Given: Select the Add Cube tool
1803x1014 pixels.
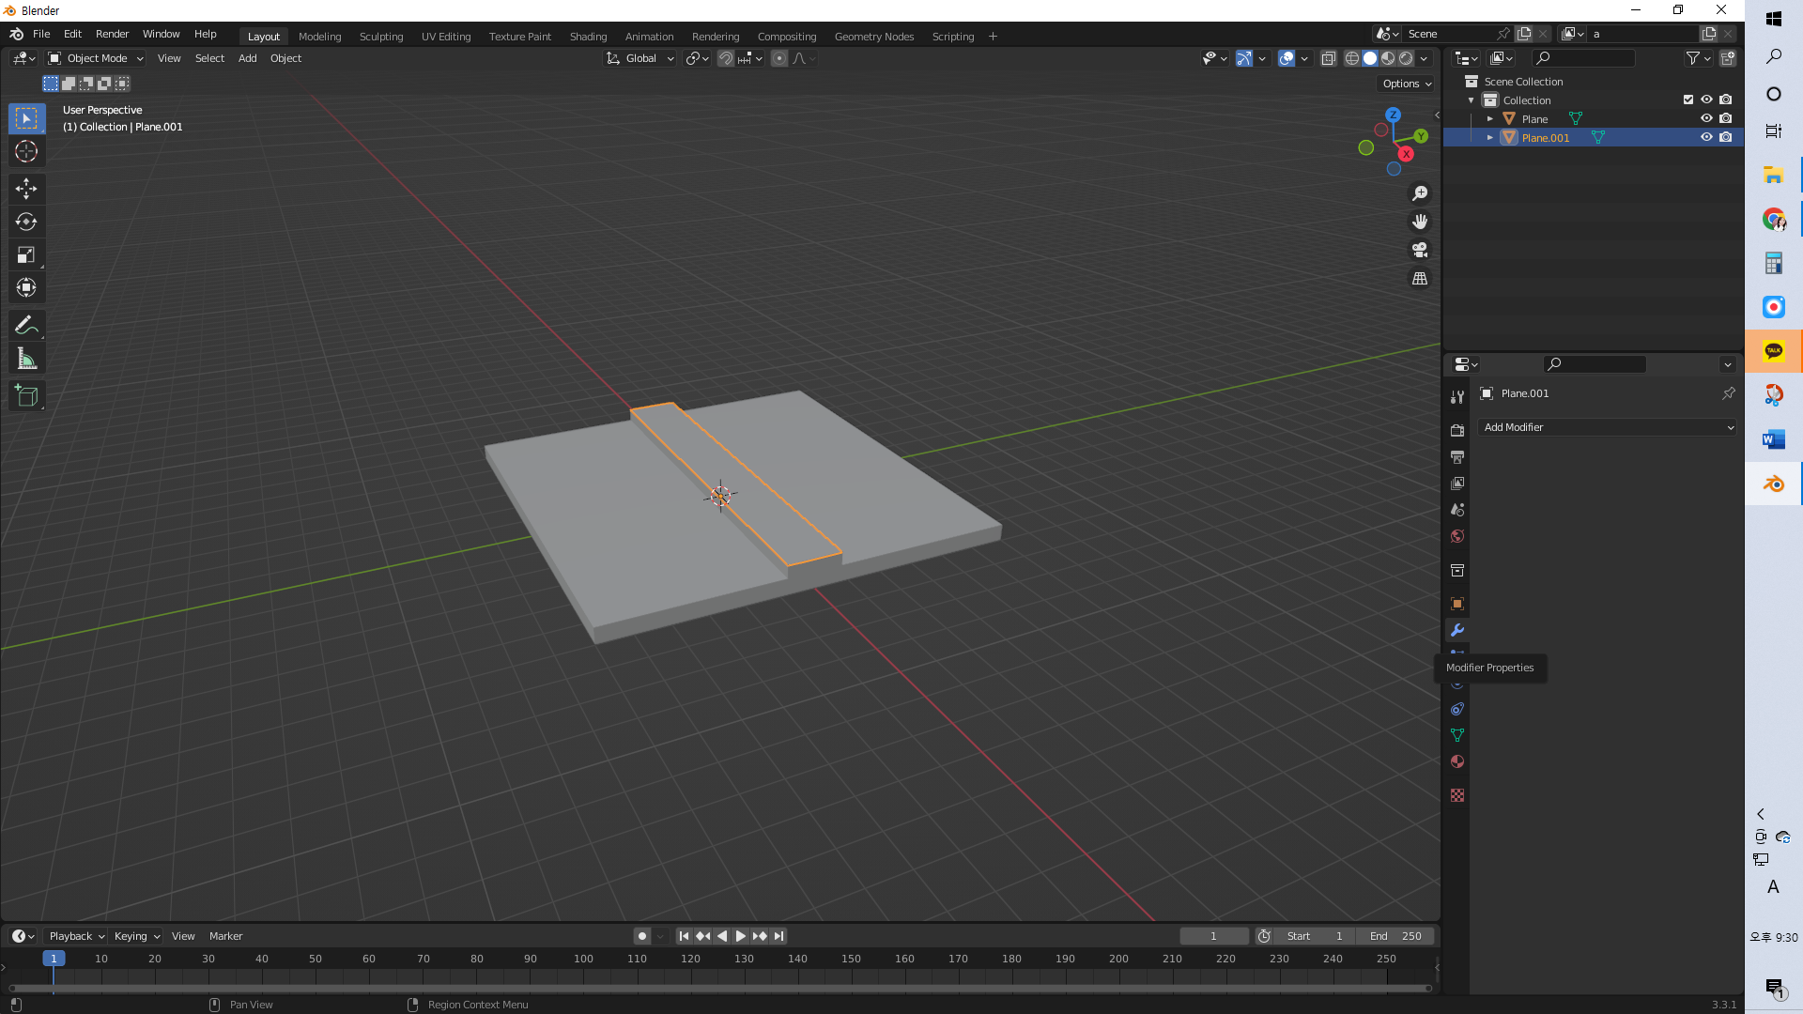Looking at the screenshot, I should (x=26, y=396).
